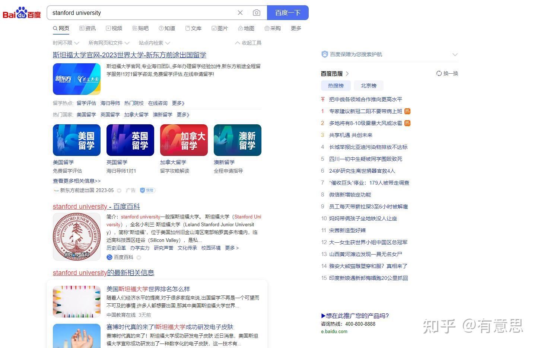Open camera image search icon
This screenshot has height=348, width=537.
tap(257, 13)
